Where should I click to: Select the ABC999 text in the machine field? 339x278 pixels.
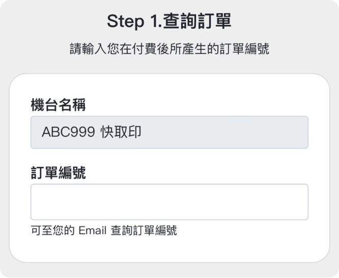64,133
